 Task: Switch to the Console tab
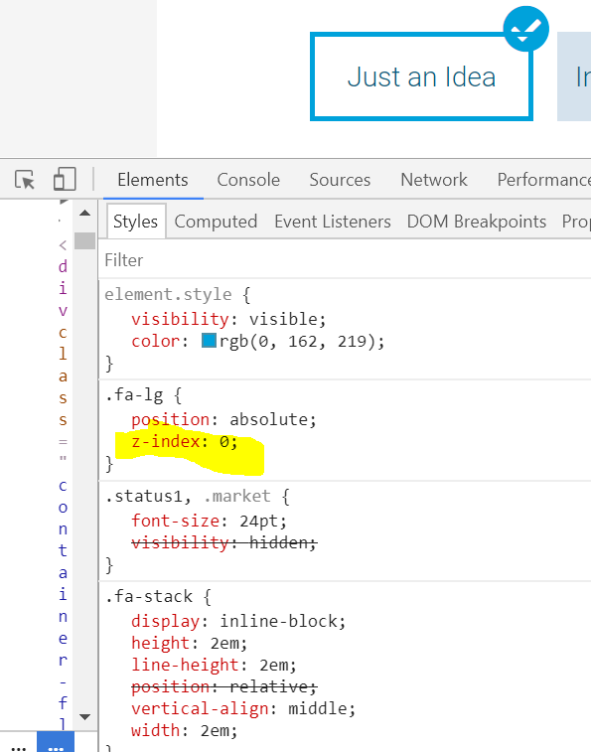click(248, 180)
